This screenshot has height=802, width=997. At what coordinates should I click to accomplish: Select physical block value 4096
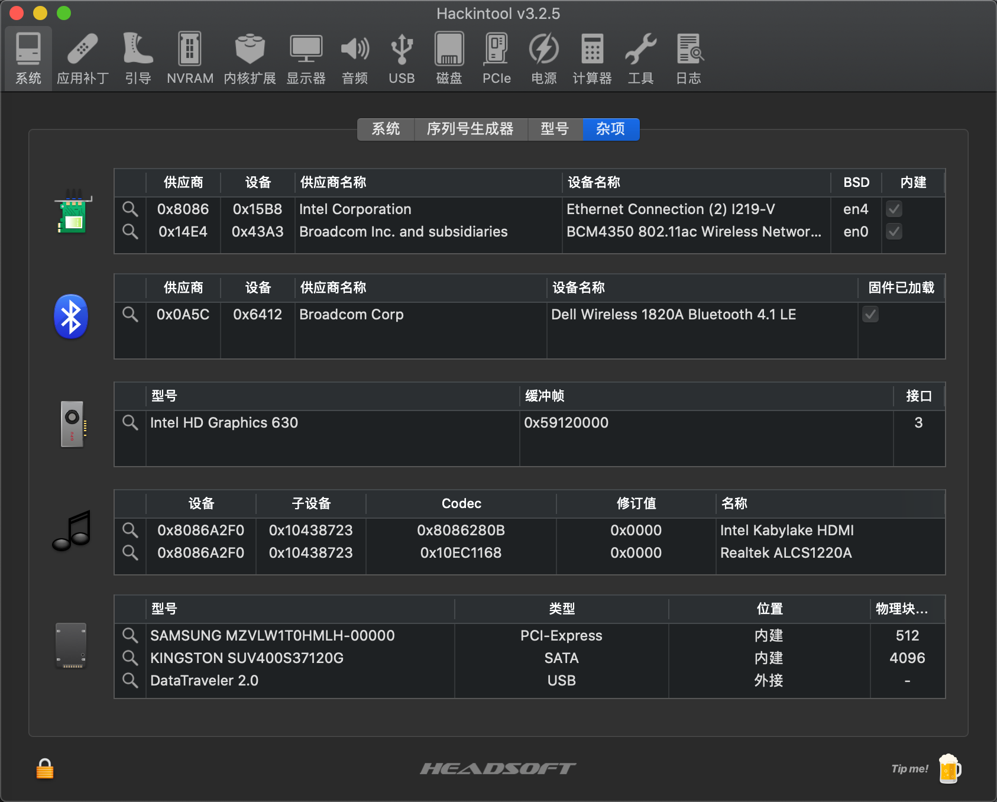coord(907,658)
